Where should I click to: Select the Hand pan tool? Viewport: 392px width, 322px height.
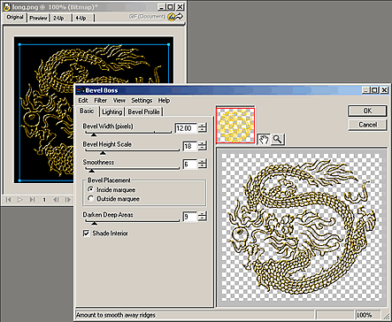pyautogui.click(x=264, y=139)
